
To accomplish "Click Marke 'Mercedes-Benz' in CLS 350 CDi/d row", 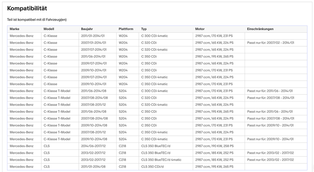I will point(21,166).
